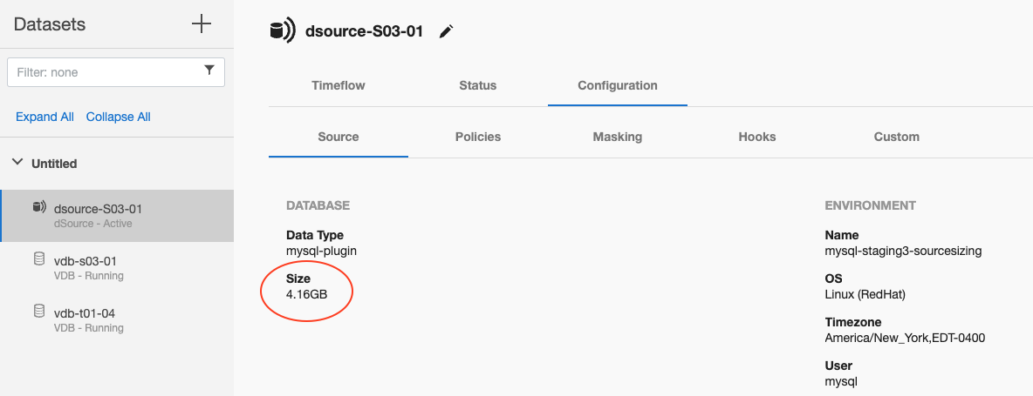Screen dimensions: 1033x396
Task: Select the Configuration tab
Action: click(x=617, y=85)
